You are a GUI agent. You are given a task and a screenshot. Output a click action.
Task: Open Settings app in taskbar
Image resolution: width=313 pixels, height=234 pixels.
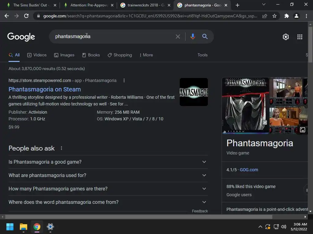pos(50,227)
